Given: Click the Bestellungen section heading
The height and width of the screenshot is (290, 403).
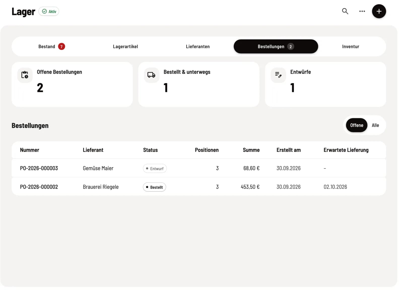Looking at the screenshot, I should coord(30,126).
